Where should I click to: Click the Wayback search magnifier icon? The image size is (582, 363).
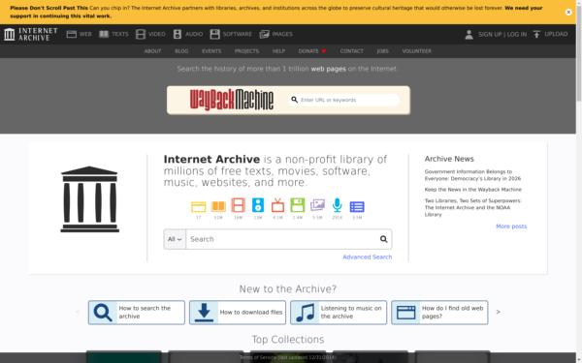click(x=294, y=100)
